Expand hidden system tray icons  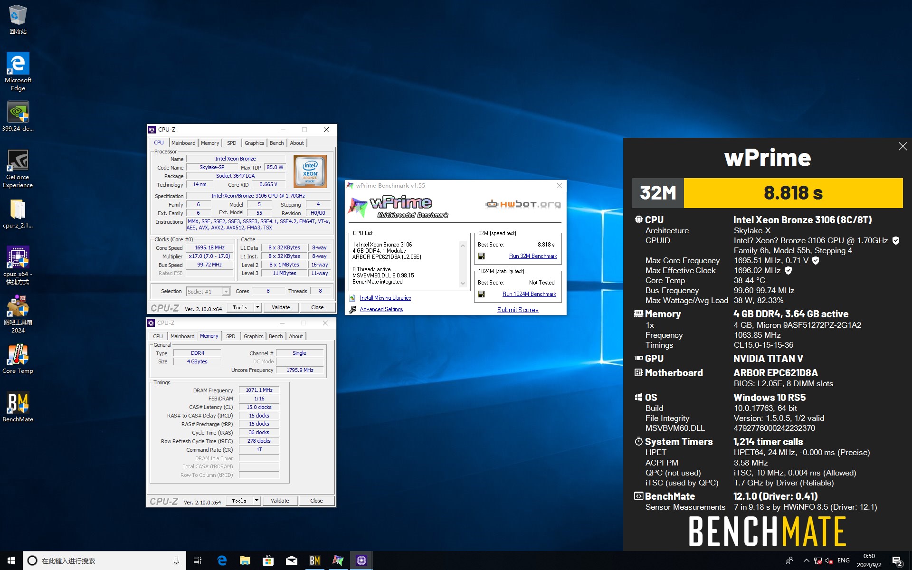click(x=806, y=560)
